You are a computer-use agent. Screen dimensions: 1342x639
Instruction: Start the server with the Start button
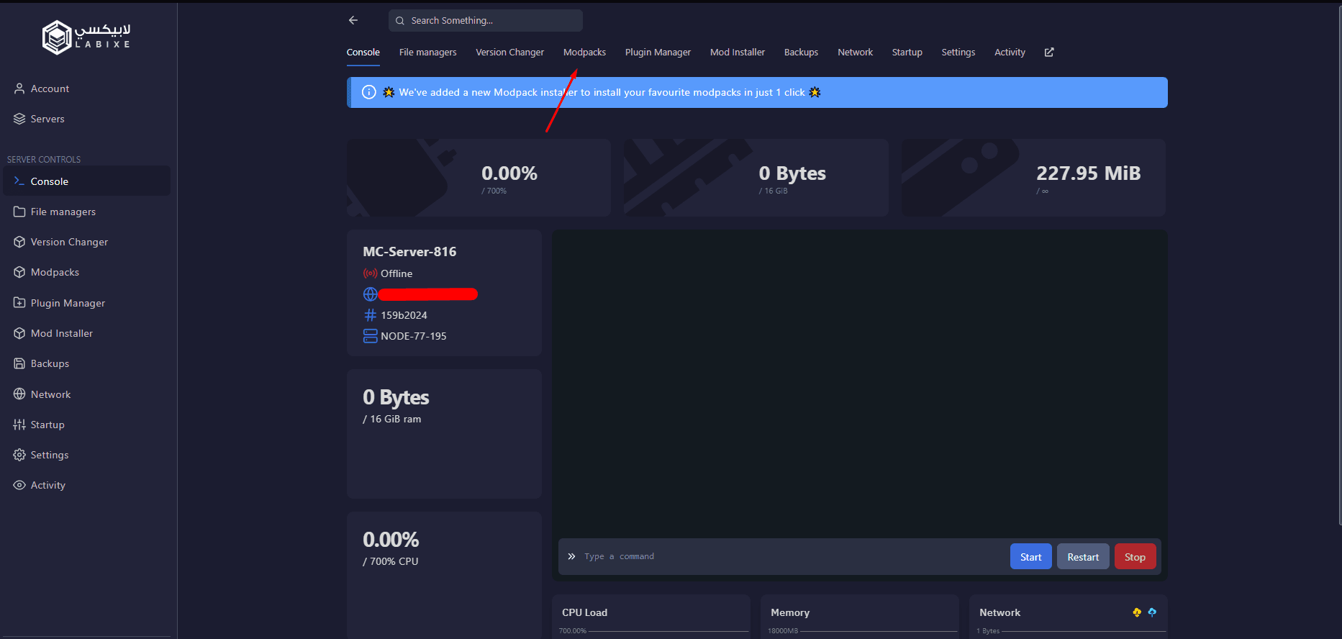tap(1031, 557)
